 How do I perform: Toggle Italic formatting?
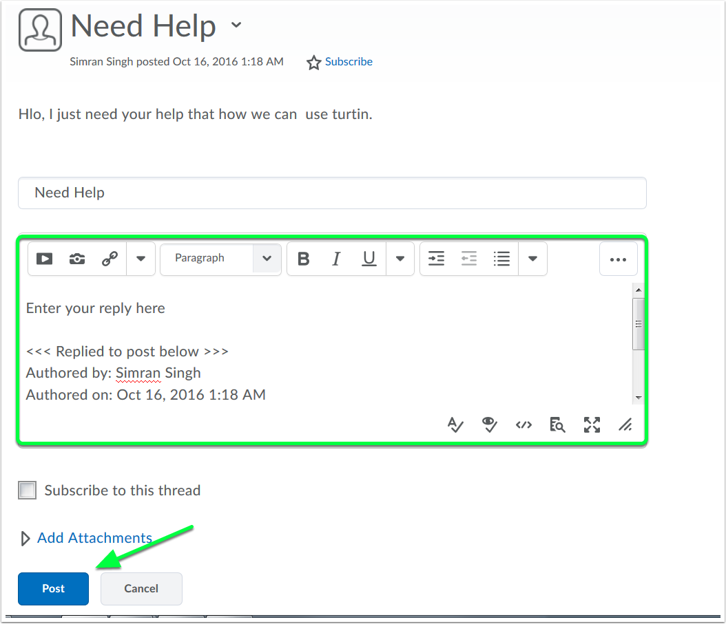(x=336, y=259)
